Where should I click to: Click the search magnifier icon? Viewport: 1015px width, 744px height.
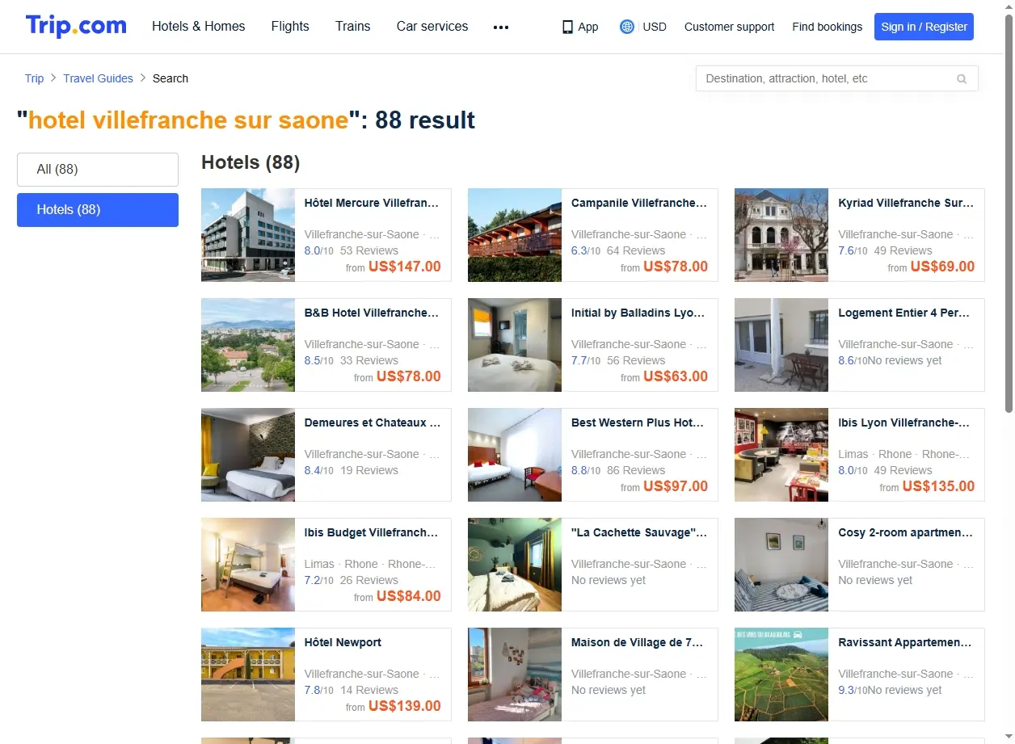pyautogui.click(x=962, y=79)
